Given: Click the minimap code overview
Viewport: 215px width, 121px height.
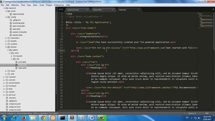Looking at the screenshot, I should click(x=205, y=21).
